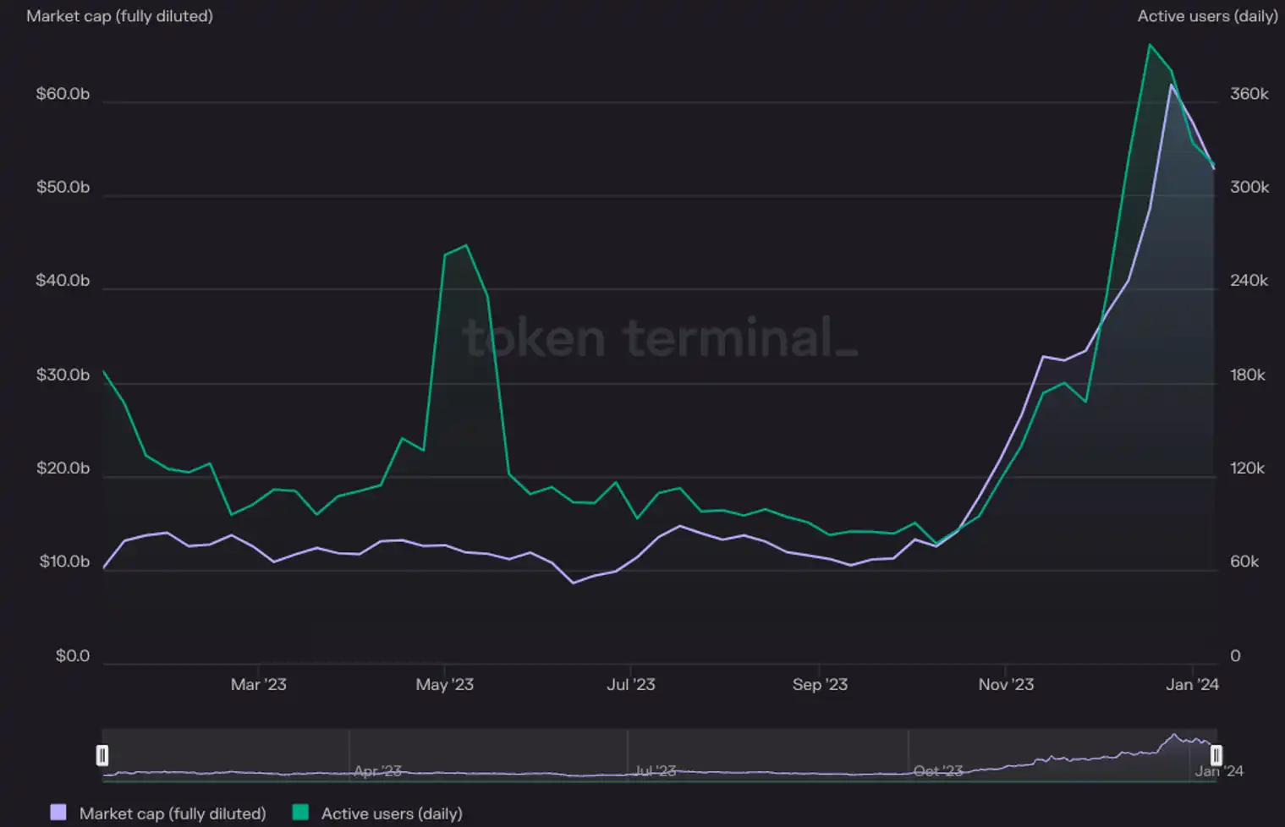Click the Active users (daily) axis title

[x=1207, y=16]
